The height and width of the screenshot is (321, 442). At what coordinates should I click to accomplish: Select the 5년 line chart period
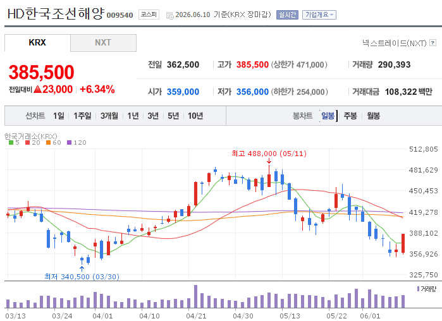pos(173,116)
